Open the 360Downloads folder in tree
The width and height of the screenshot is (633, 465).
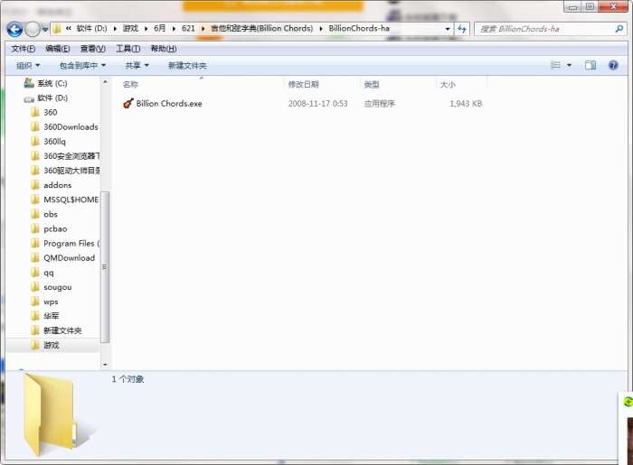tap(71, 127)
